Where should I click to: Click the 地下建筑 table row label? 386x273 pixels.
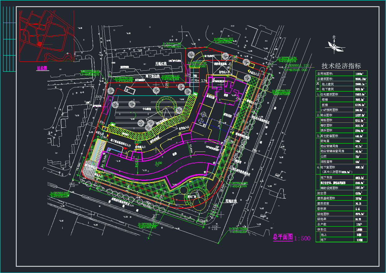point(328,89)
